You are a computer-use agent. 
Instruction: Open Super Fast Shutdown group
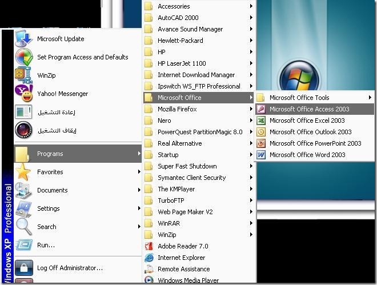pos(199,166)
